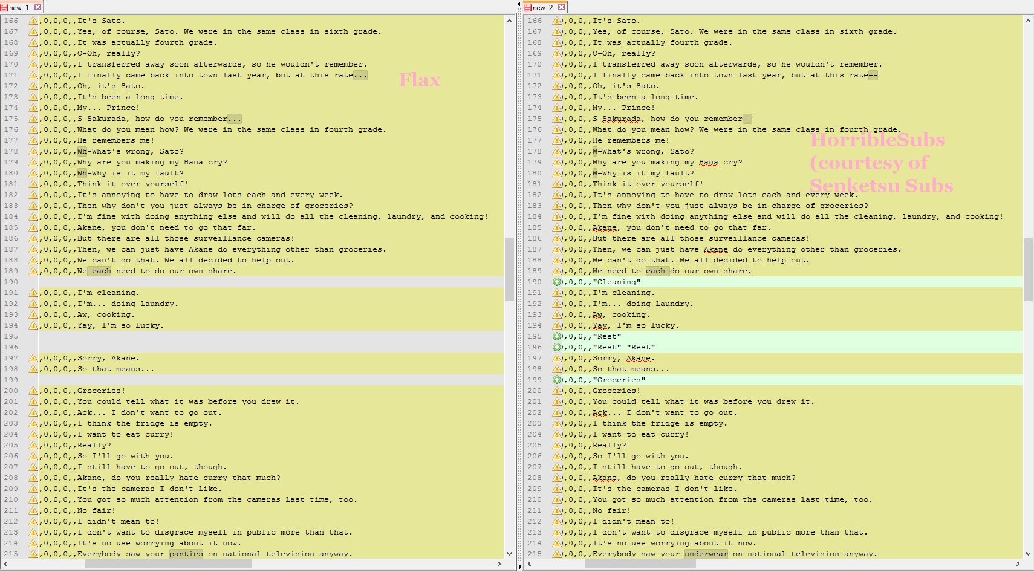1034x572 pixels.
Task: Click the highlighted word 'underwear' on line 215
Action: coord(706,554)
